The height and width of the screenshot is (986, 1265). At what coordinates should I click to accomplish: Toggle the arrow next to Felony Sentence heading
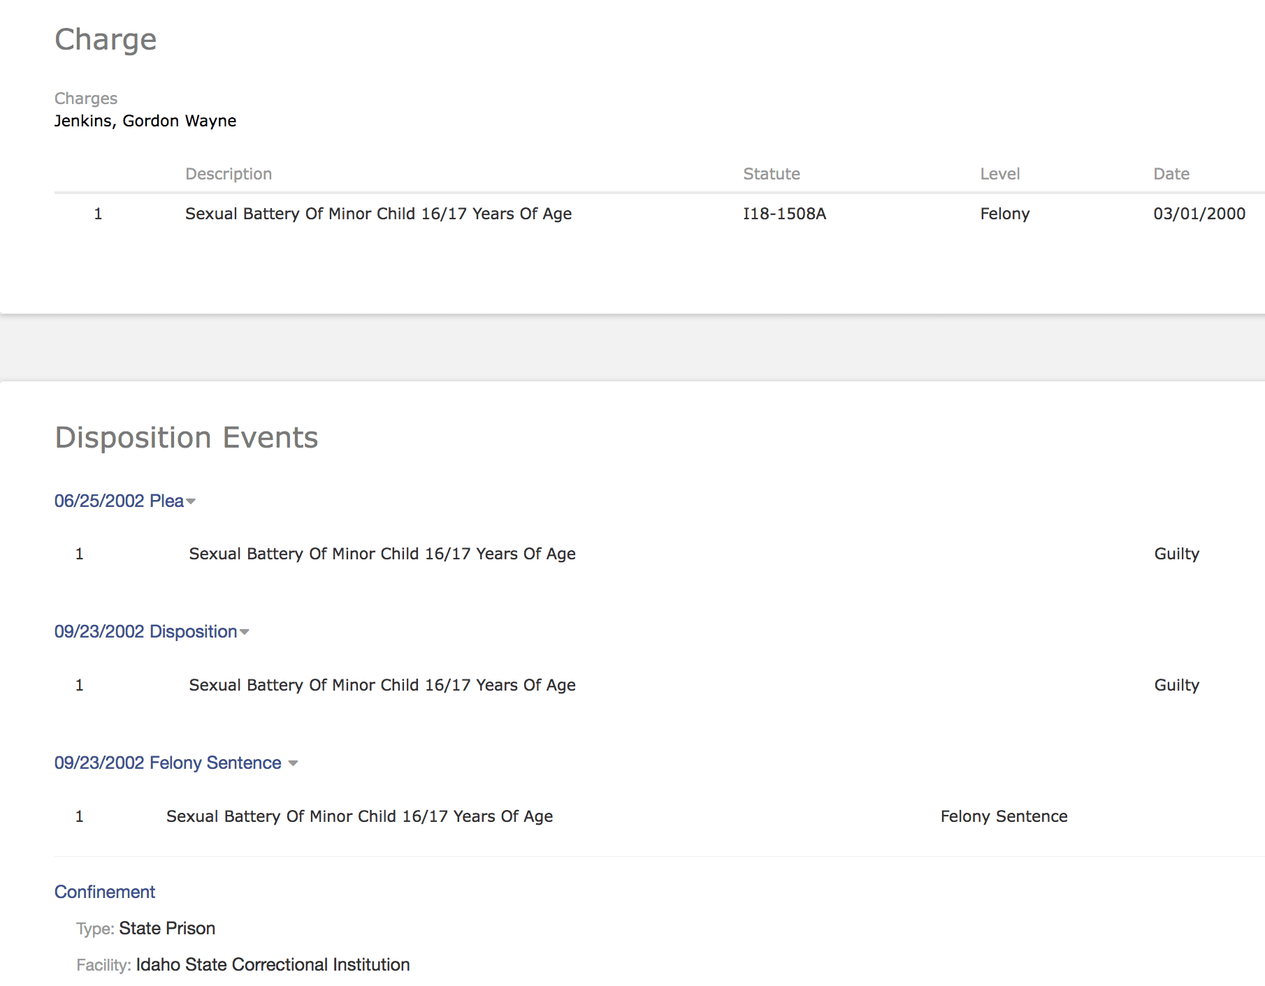pyautogui.click(x=293, y=763)
